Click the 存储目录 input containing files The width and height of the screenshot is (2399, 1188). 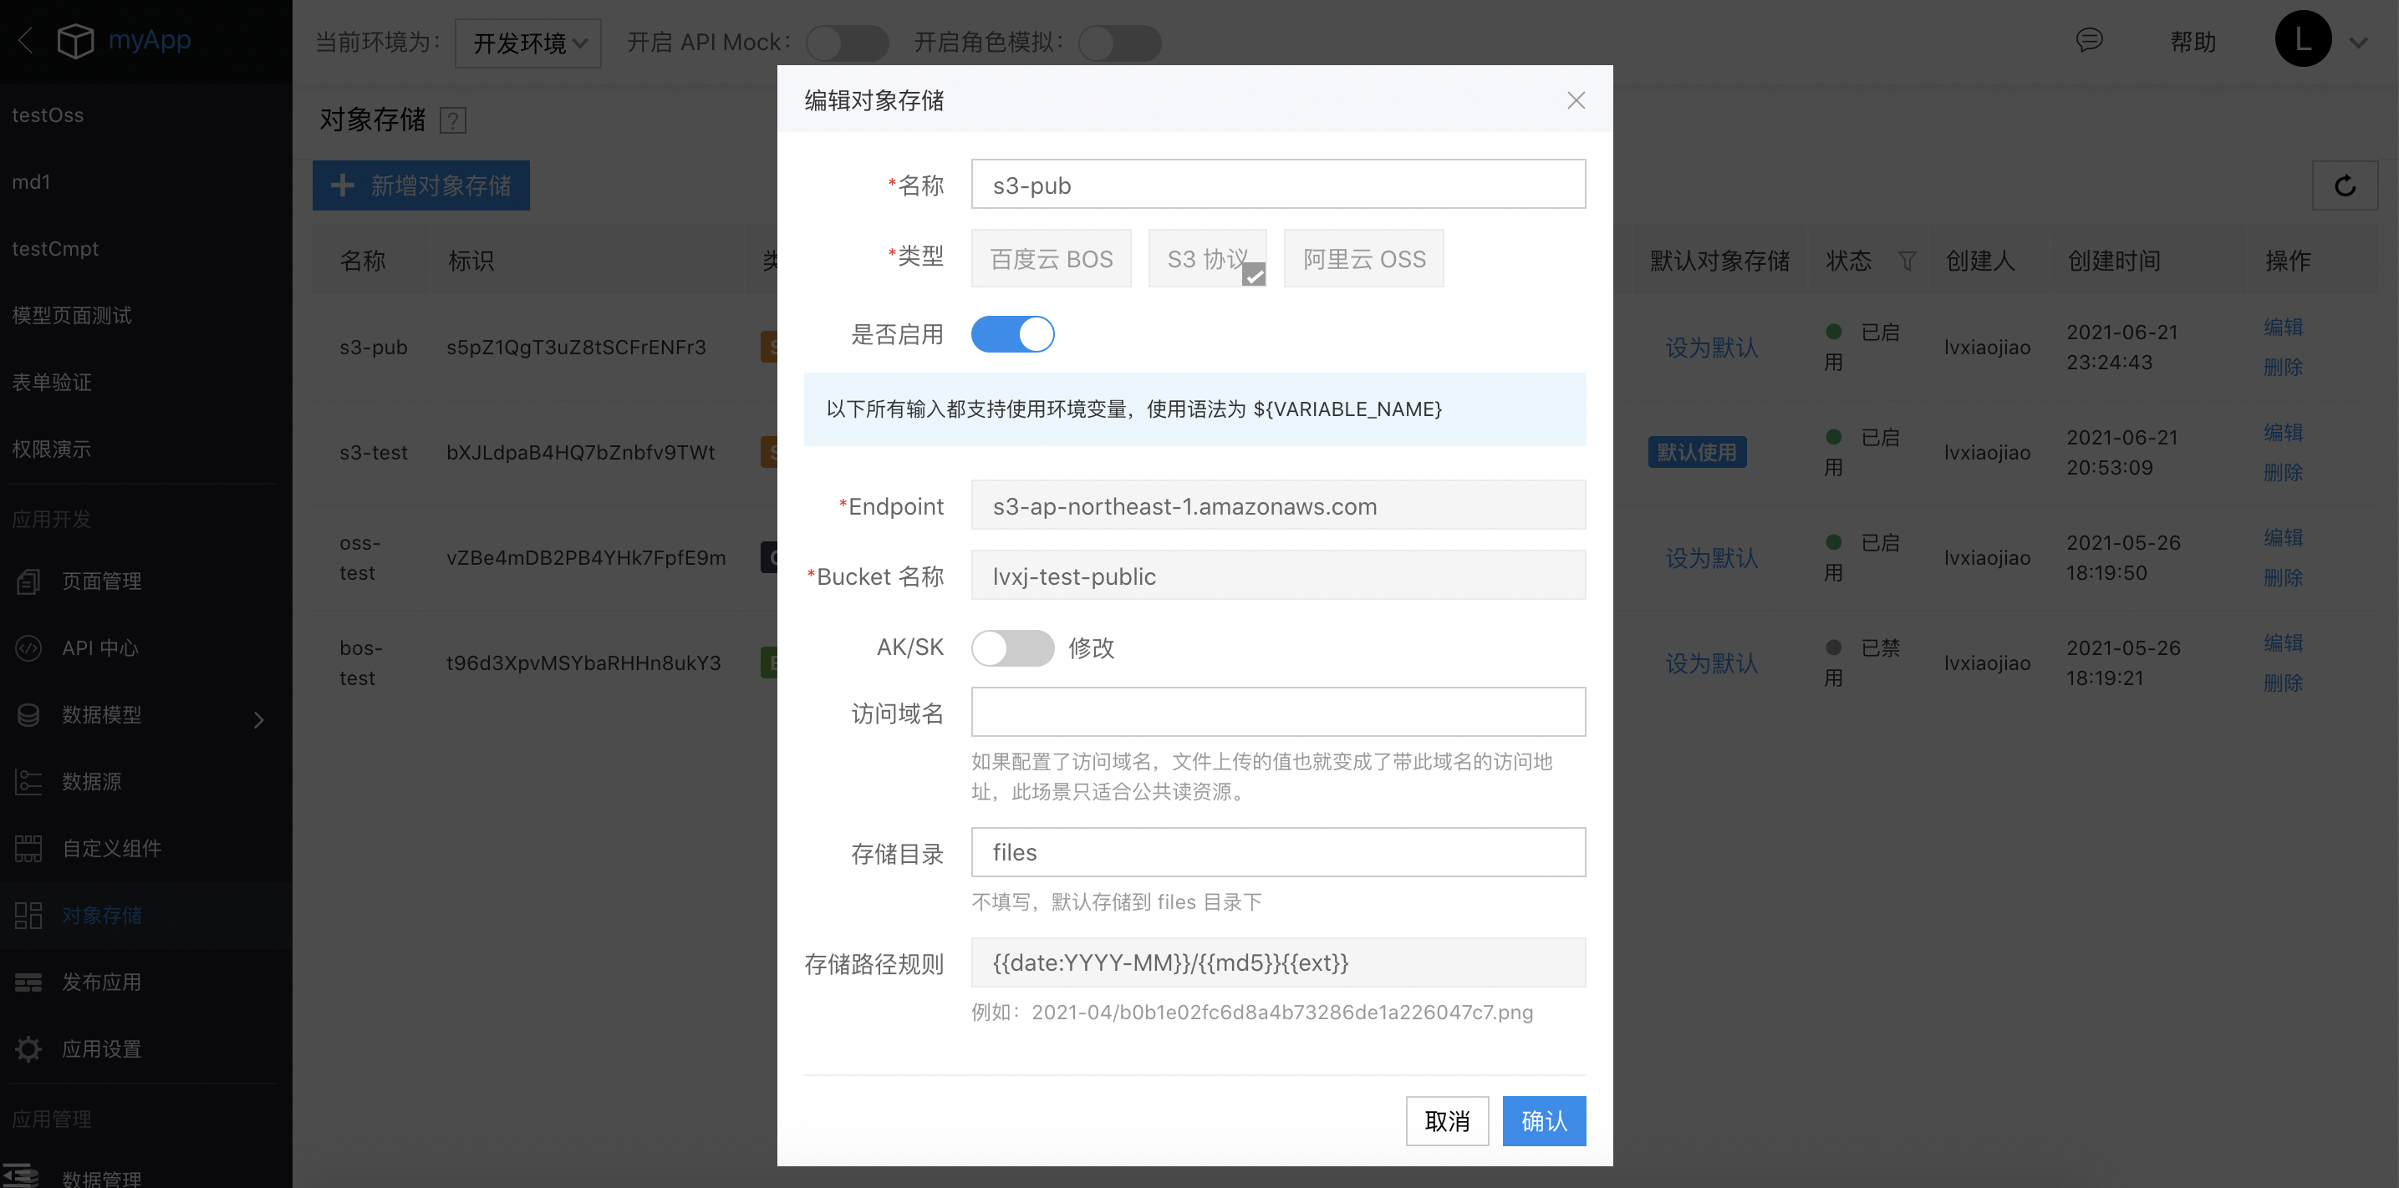coord(1278,852)
